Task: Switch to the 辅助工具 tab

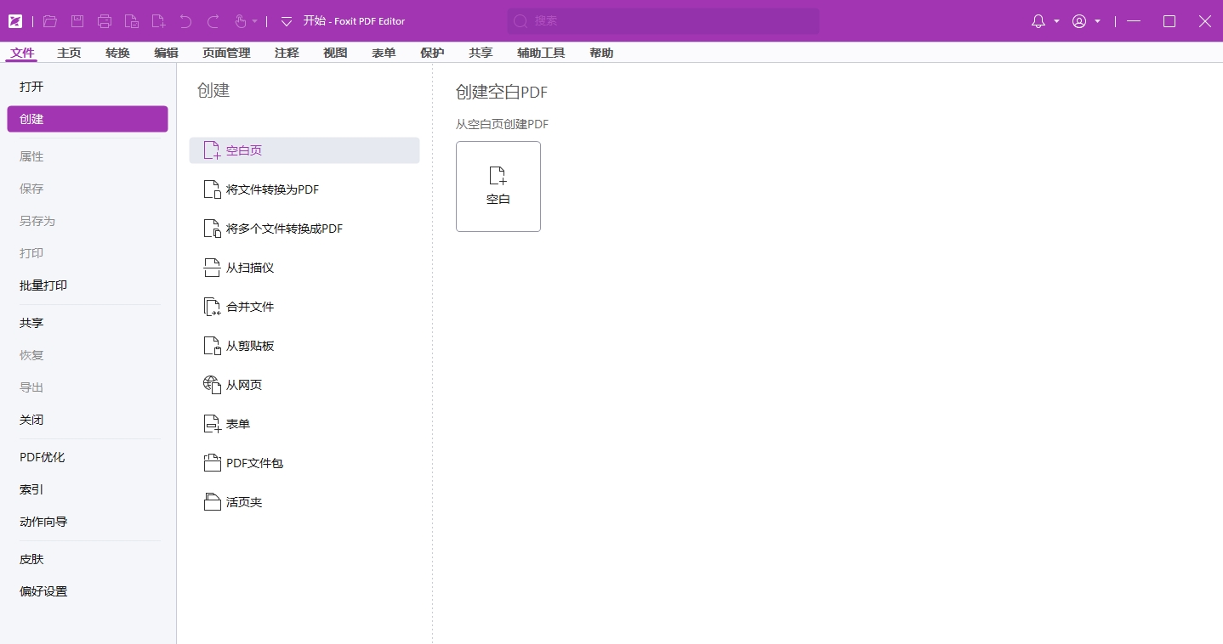Action: tap(541, 53)
